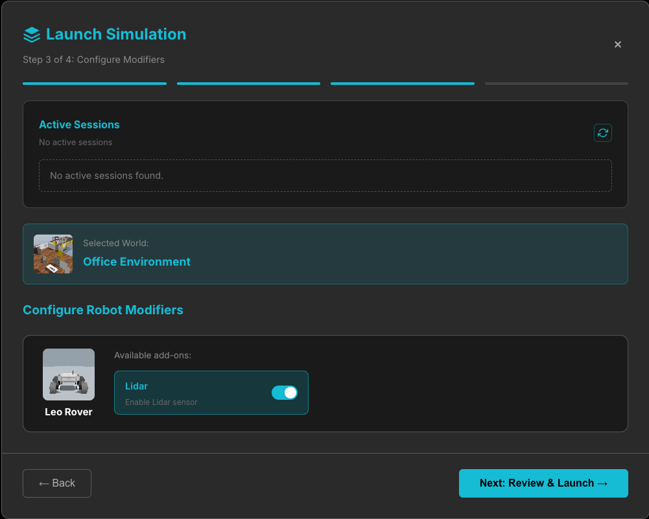This screenshot has height=519, width=649.
Task: Open the Office Environment world link
Action: pyautogui.click(x=137, y=261)
